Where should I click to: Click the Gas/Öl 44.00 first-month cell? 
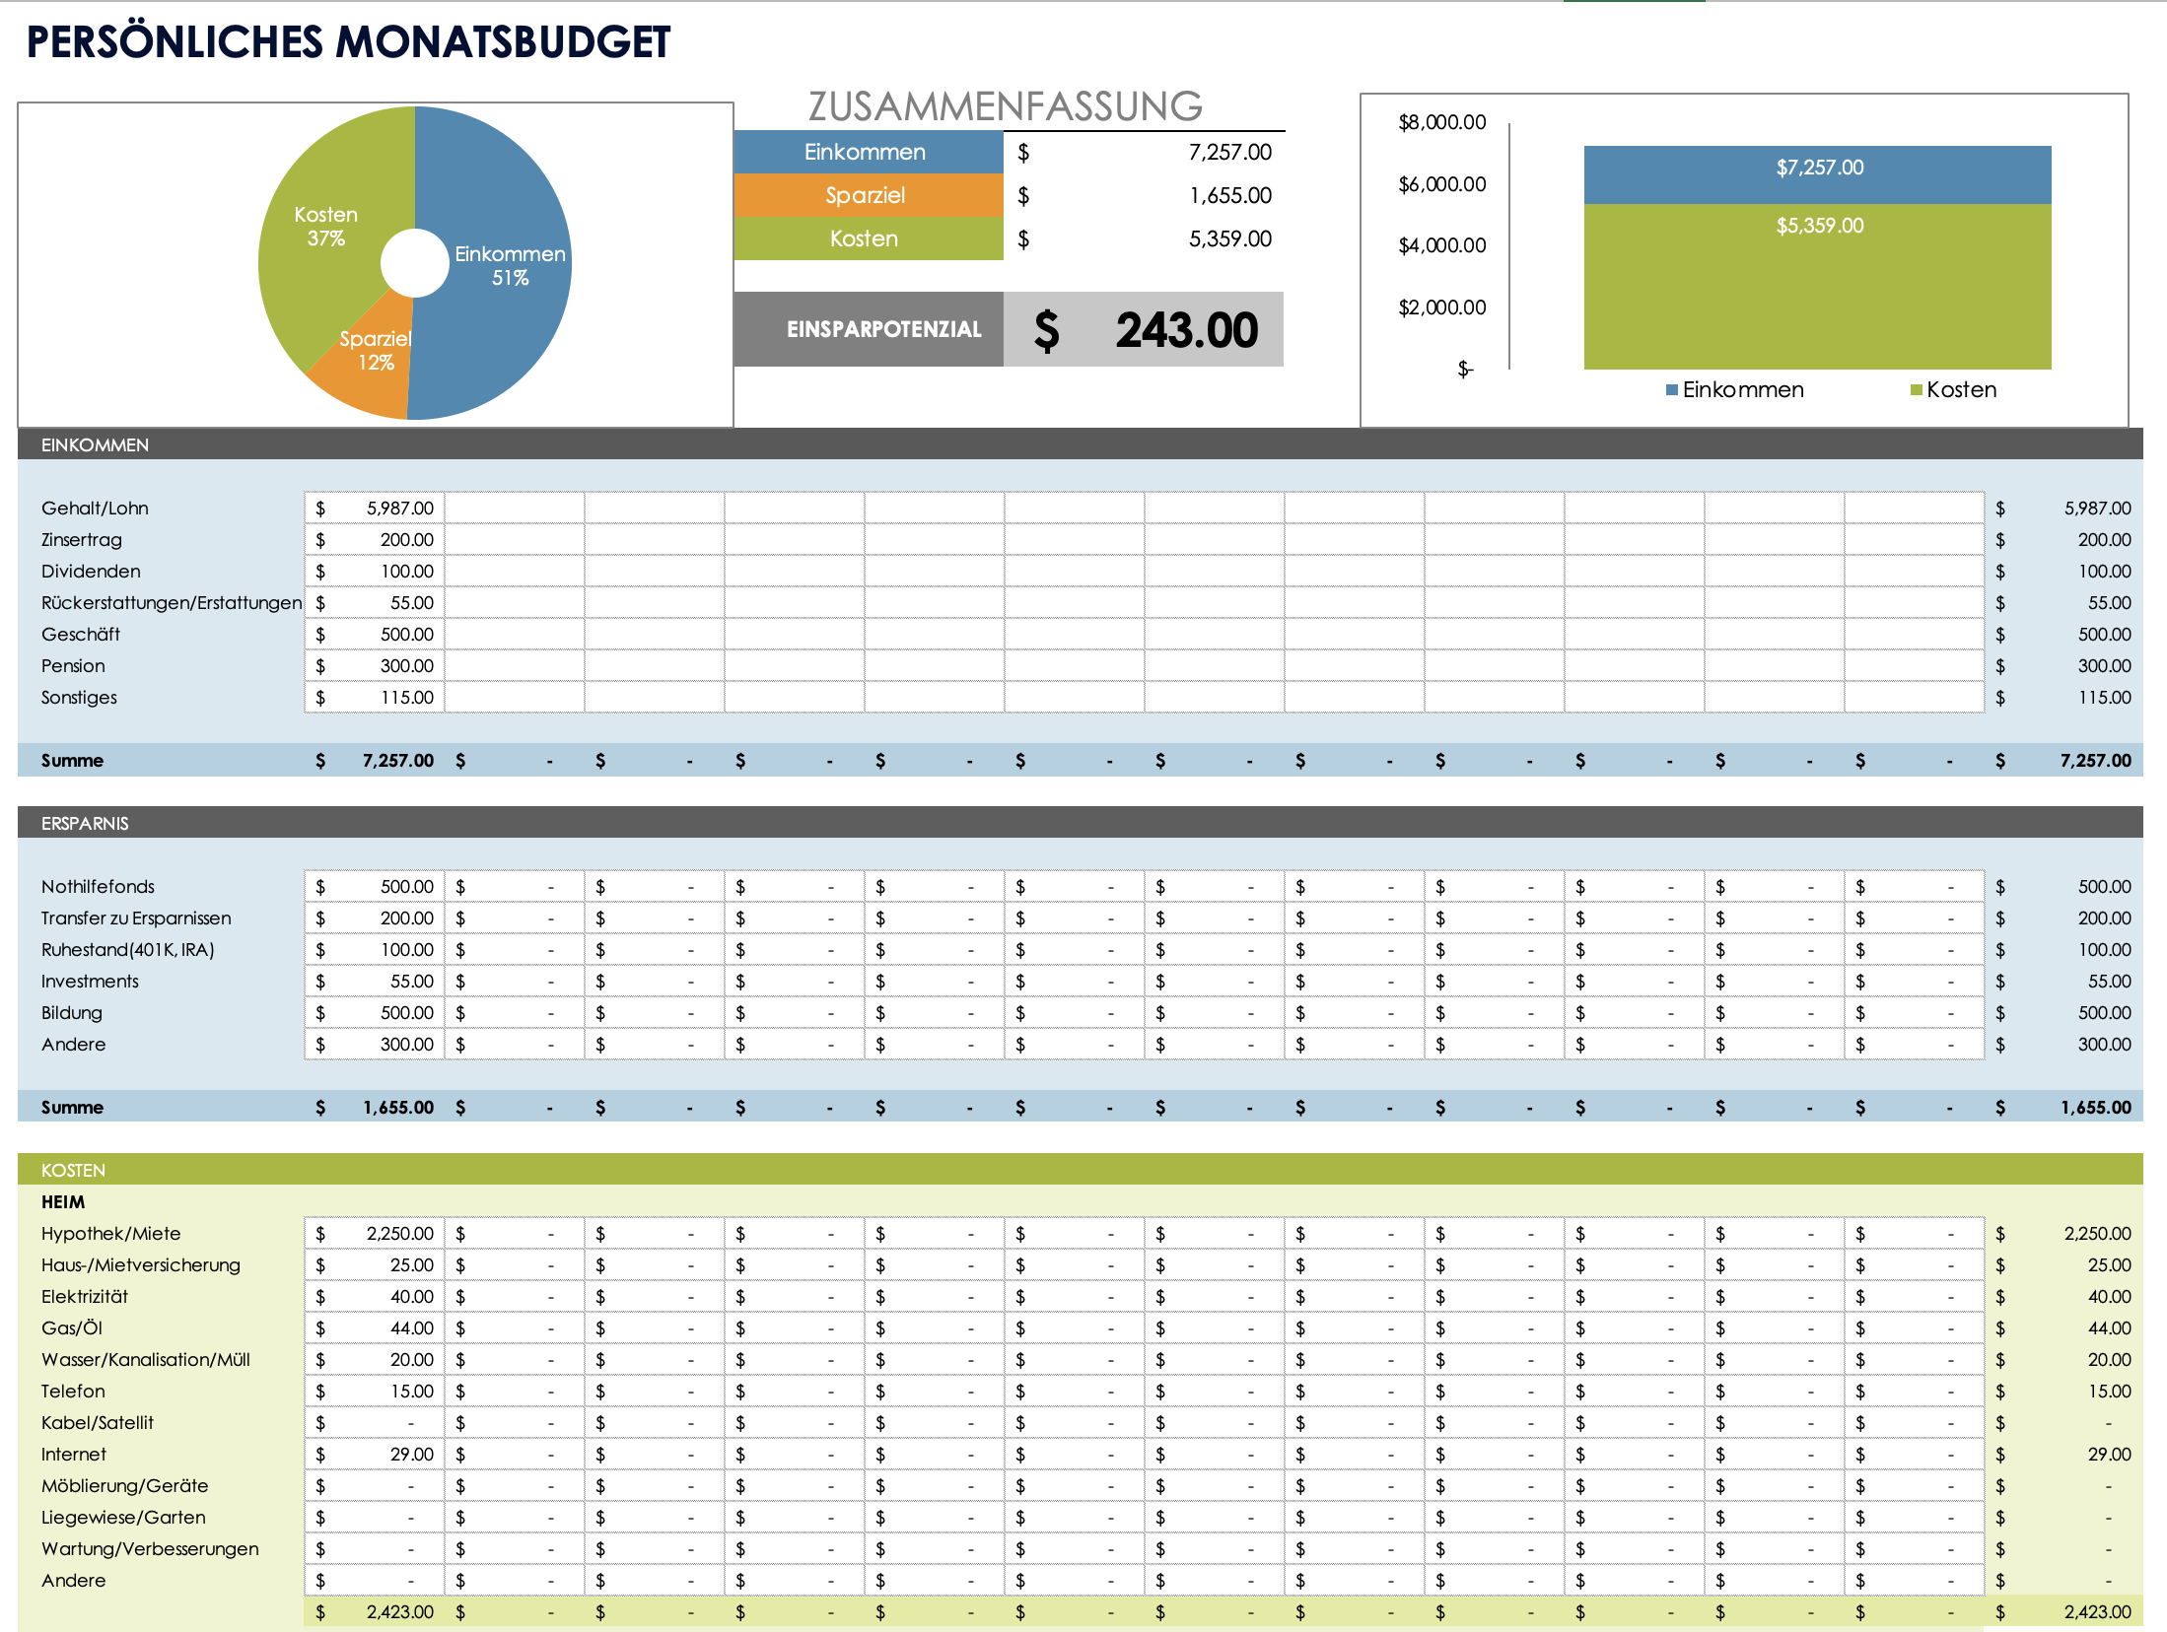375,1327
